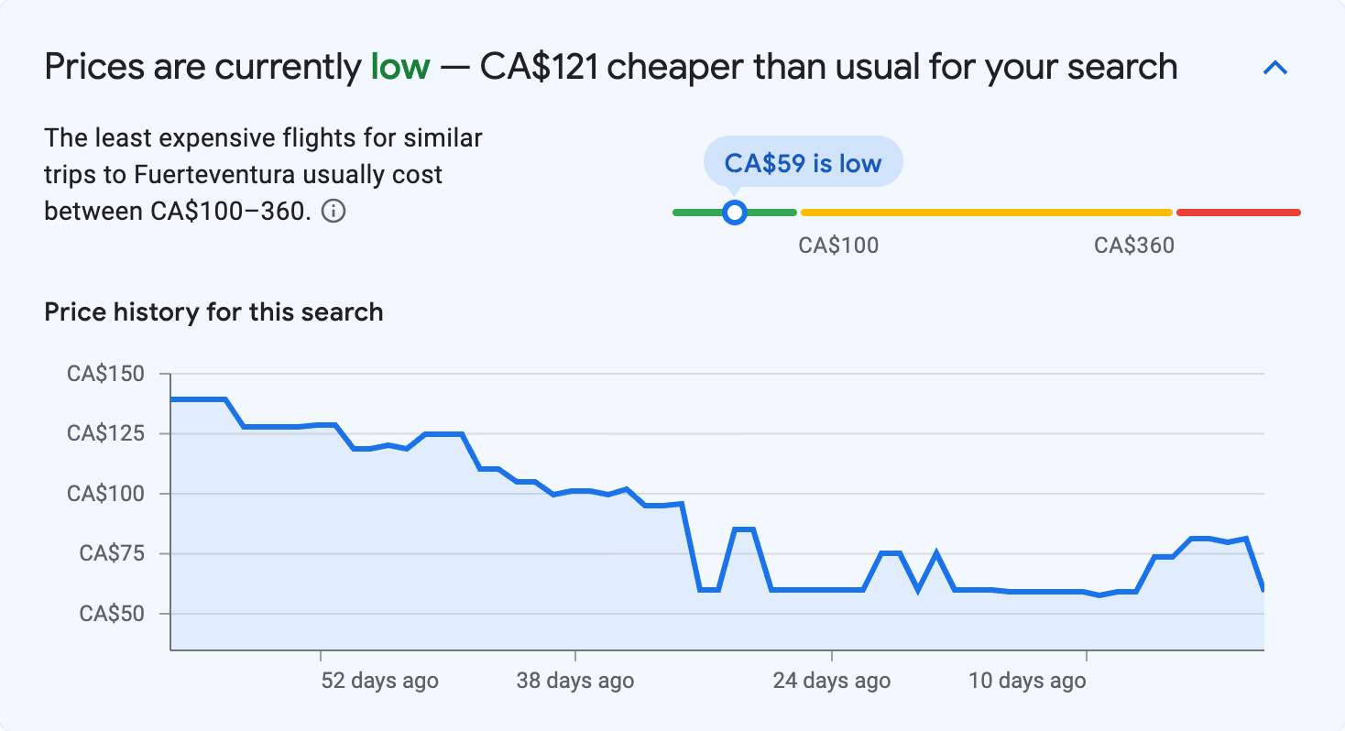Open the CA$59 is low tooltip bubble
This screenshot has height=731, width=1345.
point(803,161)
